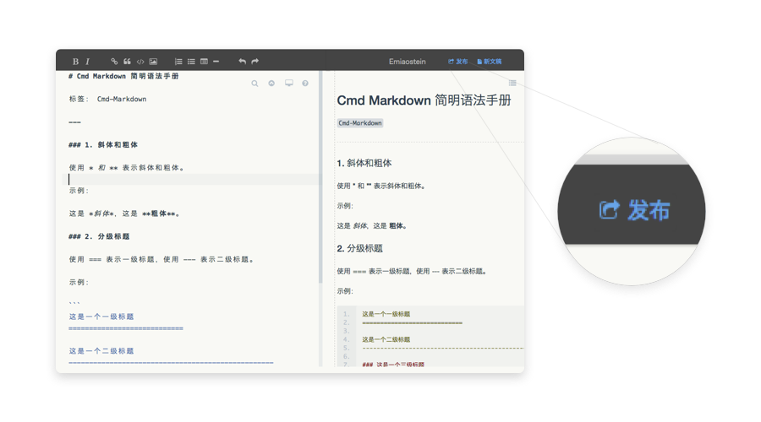The width and height of the screenshot is (761, 422).
Task: Click '这是 斜体, 这是 粗体。' in preview
Action: pos(372,226)
